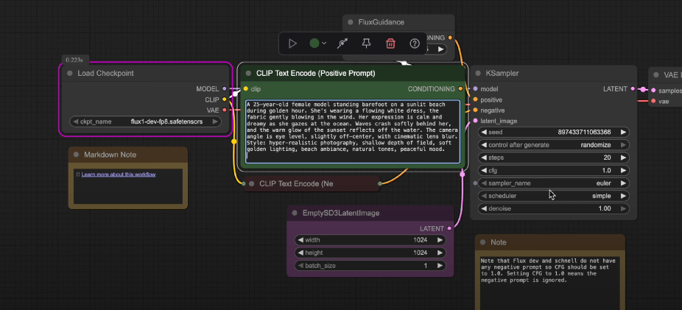Decrease cfg with its left arrow

pyautogui.click(x=484, y=170)
